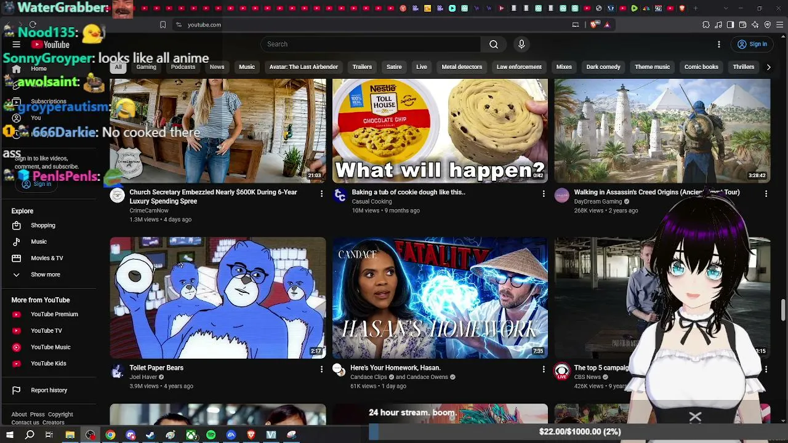788x443 pixels.
Task: Open the Joel Haver channel avatar
Action: coord(117,371)
